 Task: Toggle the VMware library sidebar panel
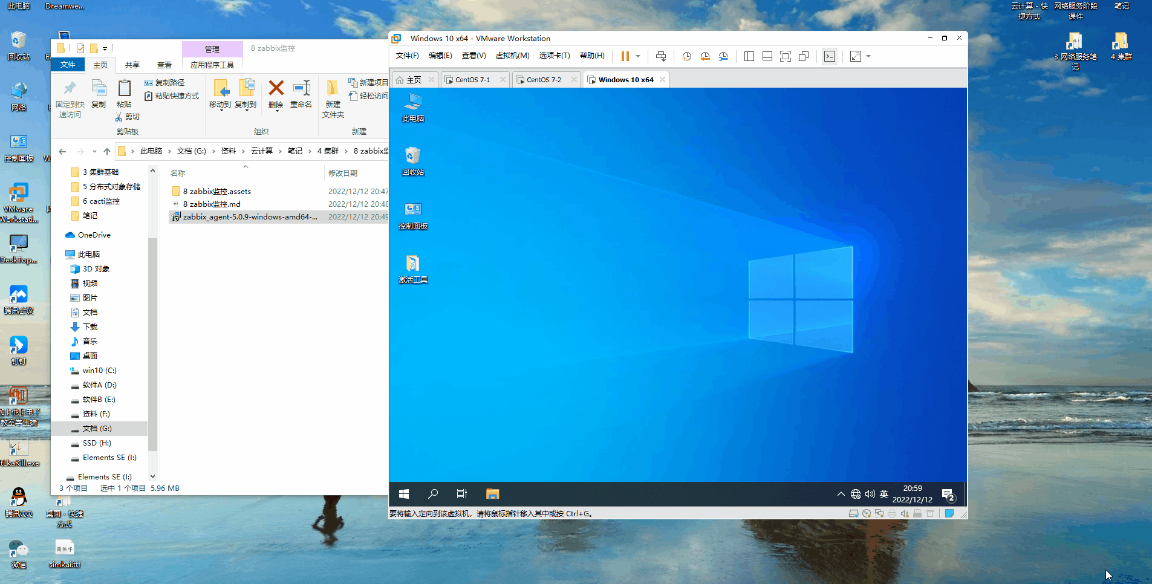(749, 56)
